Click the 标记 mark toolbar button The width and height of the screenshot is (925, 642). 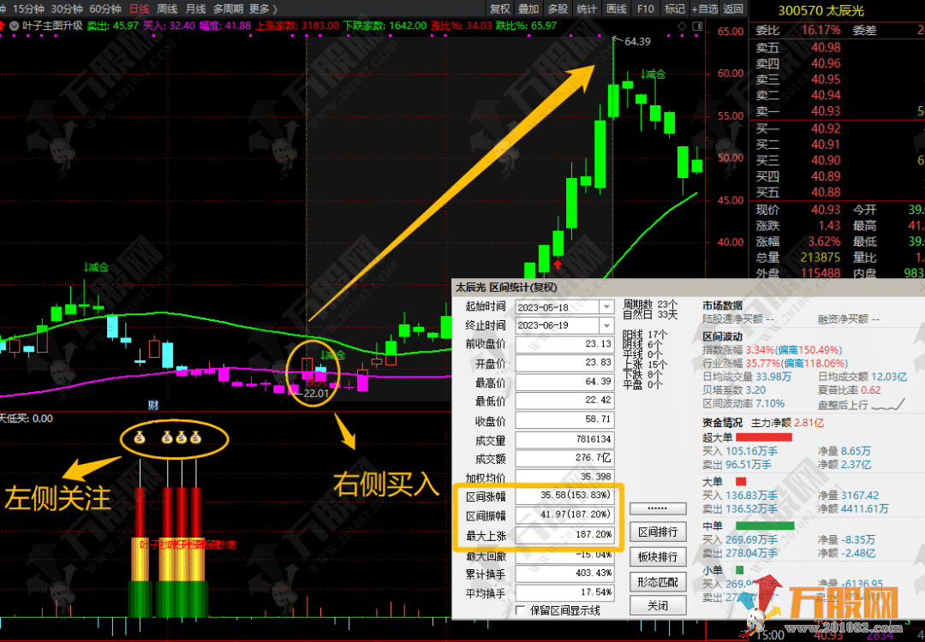(x=674, y=9)
